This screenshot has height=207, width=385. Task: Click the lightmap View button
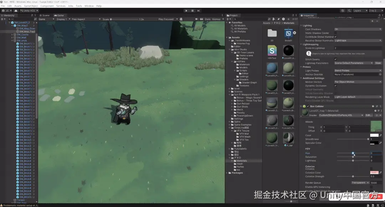click(378, 63)
